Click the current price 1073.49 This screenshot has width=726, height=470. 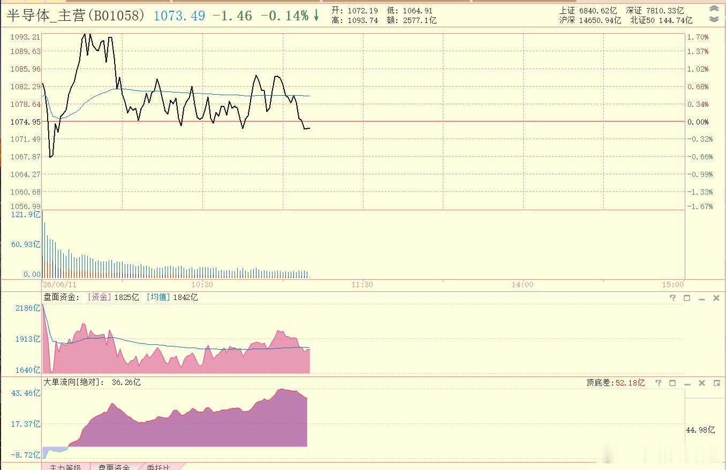point(179,16)
